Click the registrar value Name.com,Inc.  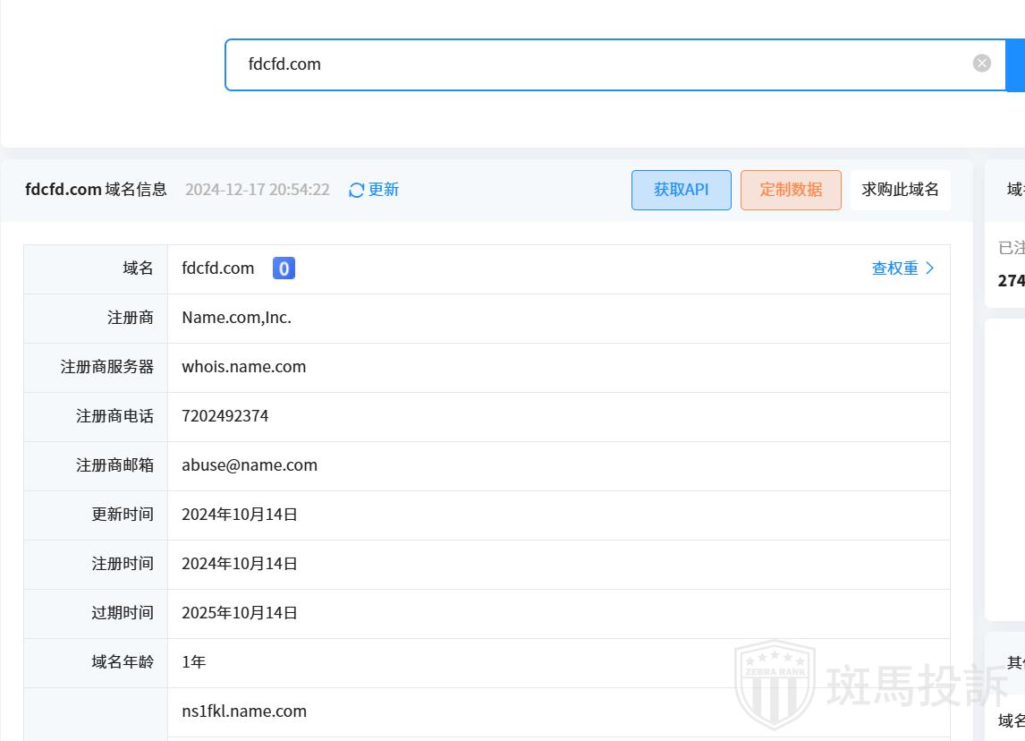click(236, 318)
